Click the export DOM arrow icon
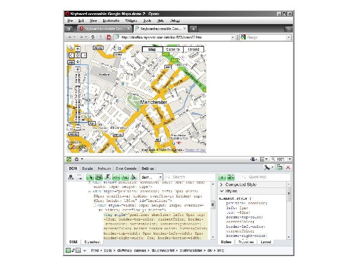Viewport: 360px width, 270px height. pos(79,177)
